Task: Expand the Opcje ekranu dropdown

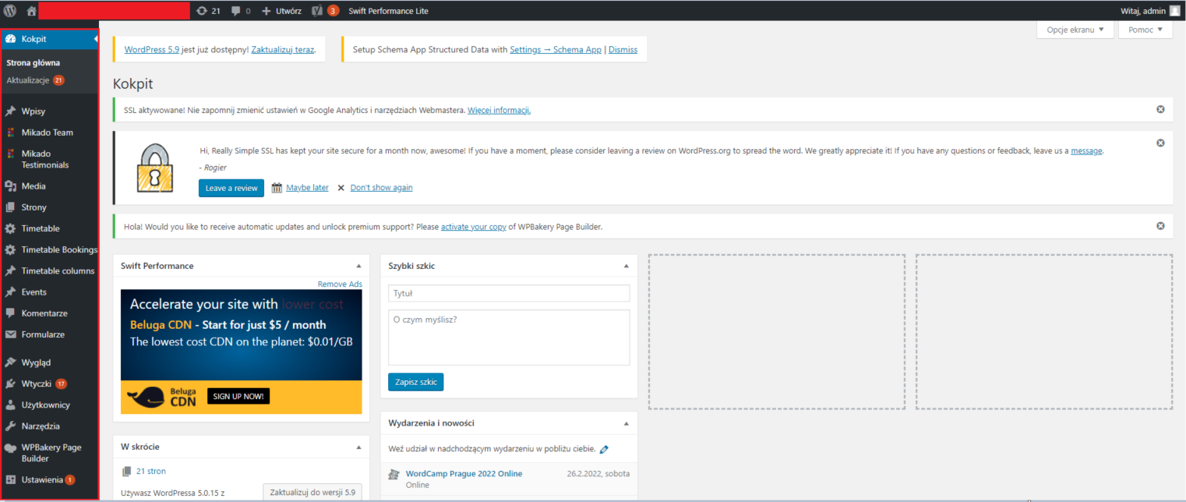Action: point(1075,30)
